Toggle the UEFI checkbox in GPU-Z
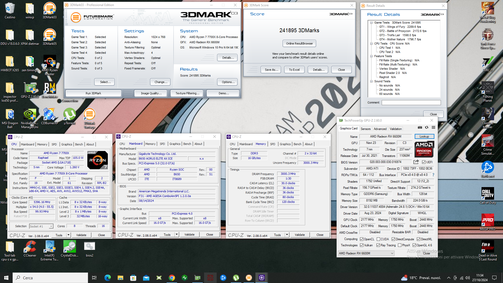The width and height of the screenshot is (503, 283). [x=424, y=162]
